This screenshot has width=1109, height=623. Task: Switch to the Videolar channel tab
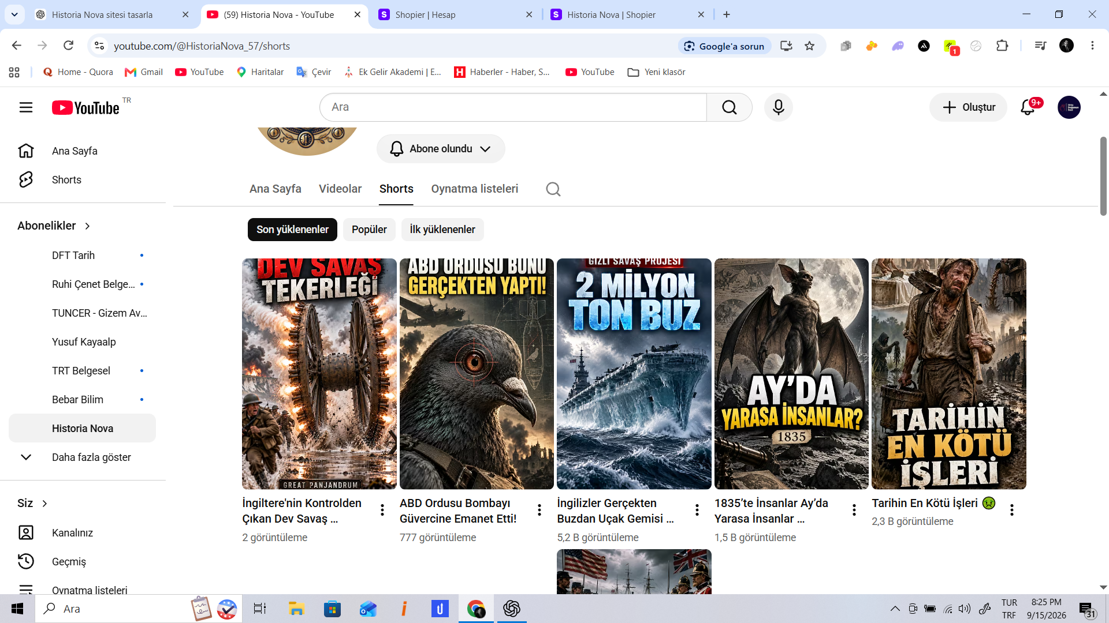(340, 189)
